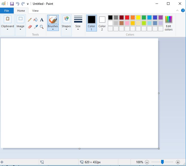This screenshot has height=166, width=186.
Task: Click the Shapes icon
Action: [x=66, y=19]
